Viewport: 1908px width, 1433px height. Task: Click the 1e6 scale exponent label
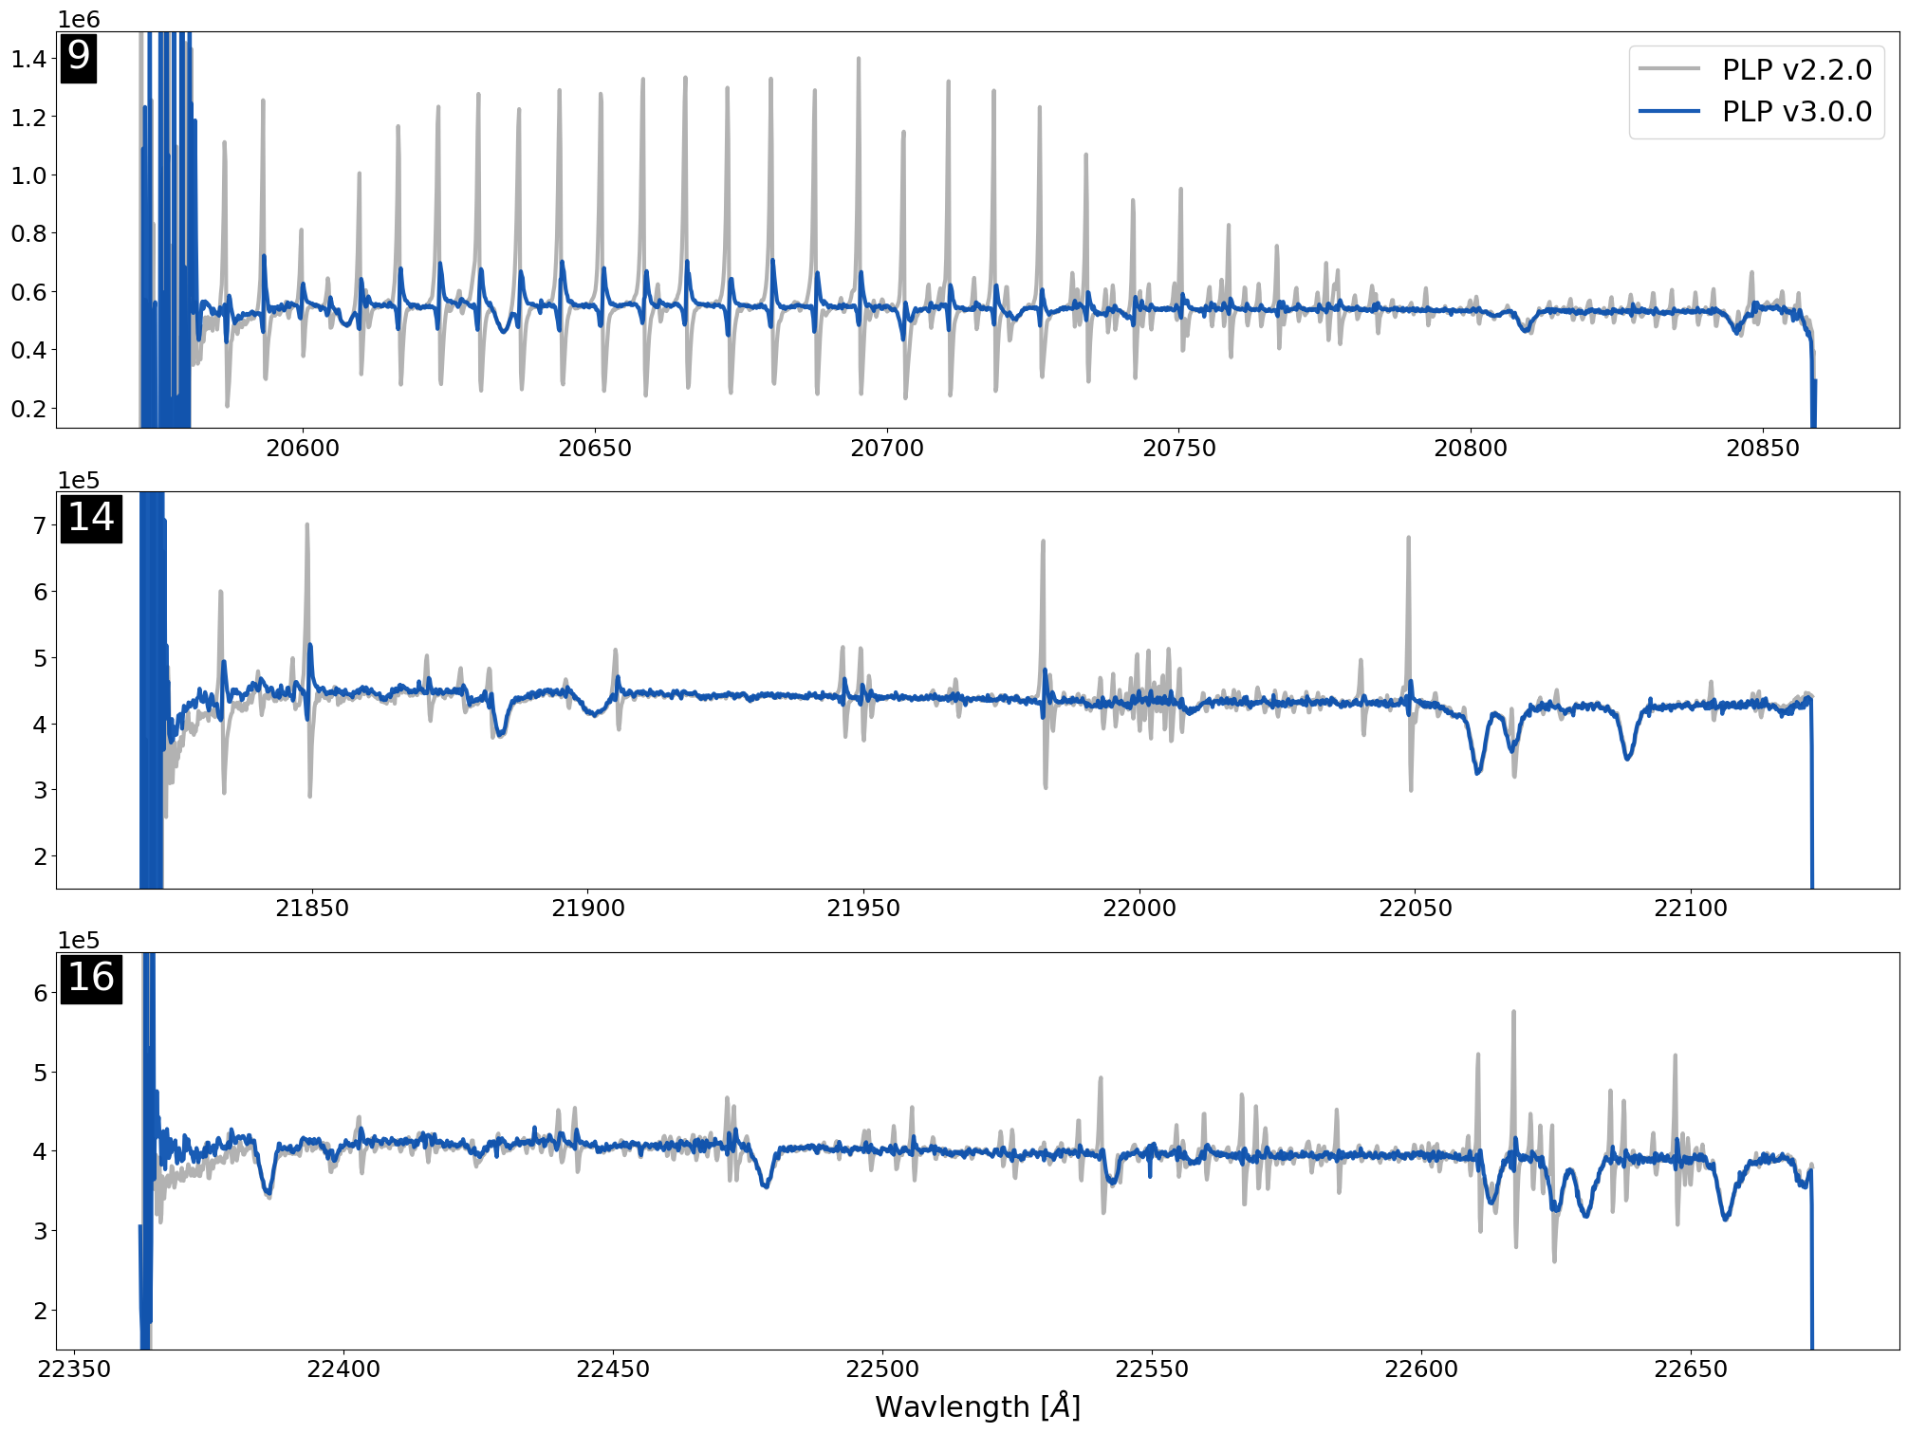pyautogui.click(x=79, y=19)
